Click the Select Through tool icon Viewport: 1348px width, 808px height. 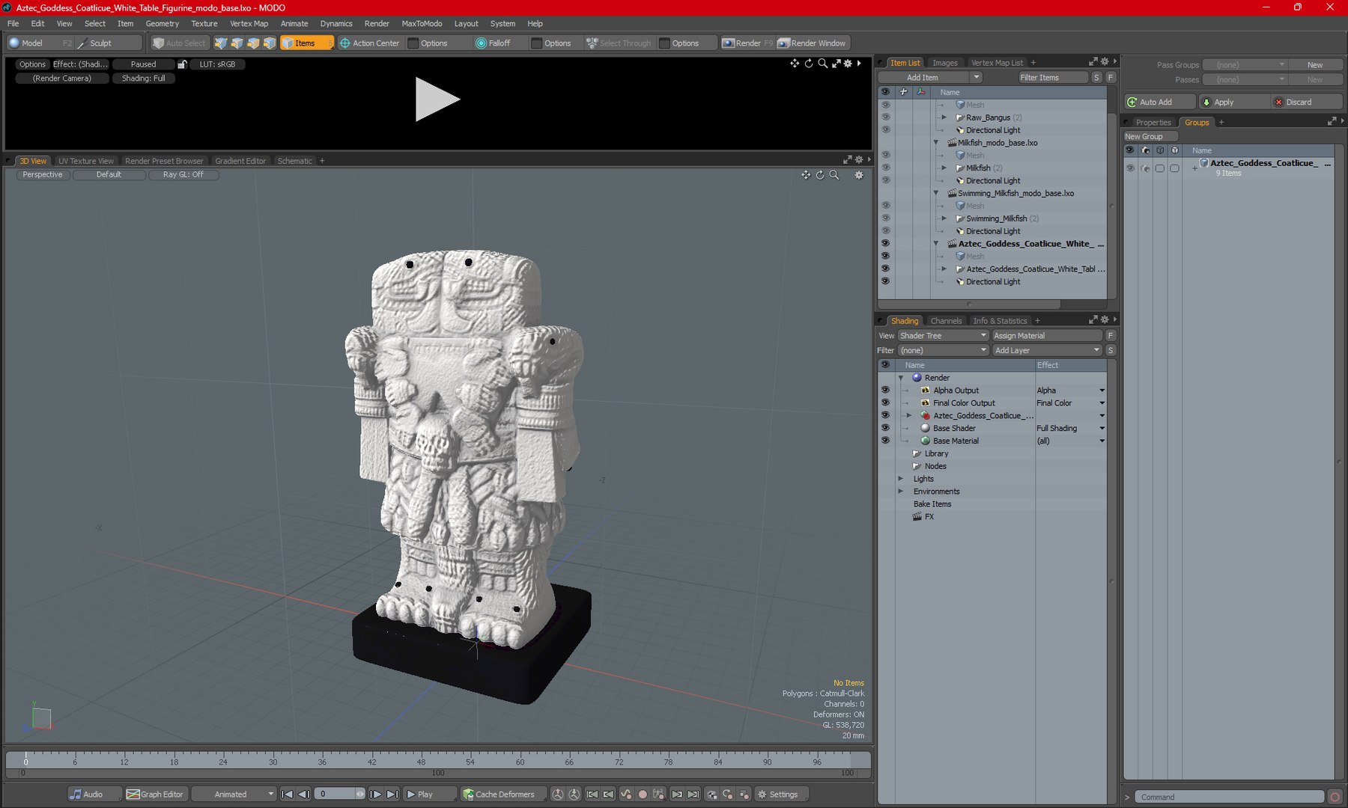click(592, 43)
